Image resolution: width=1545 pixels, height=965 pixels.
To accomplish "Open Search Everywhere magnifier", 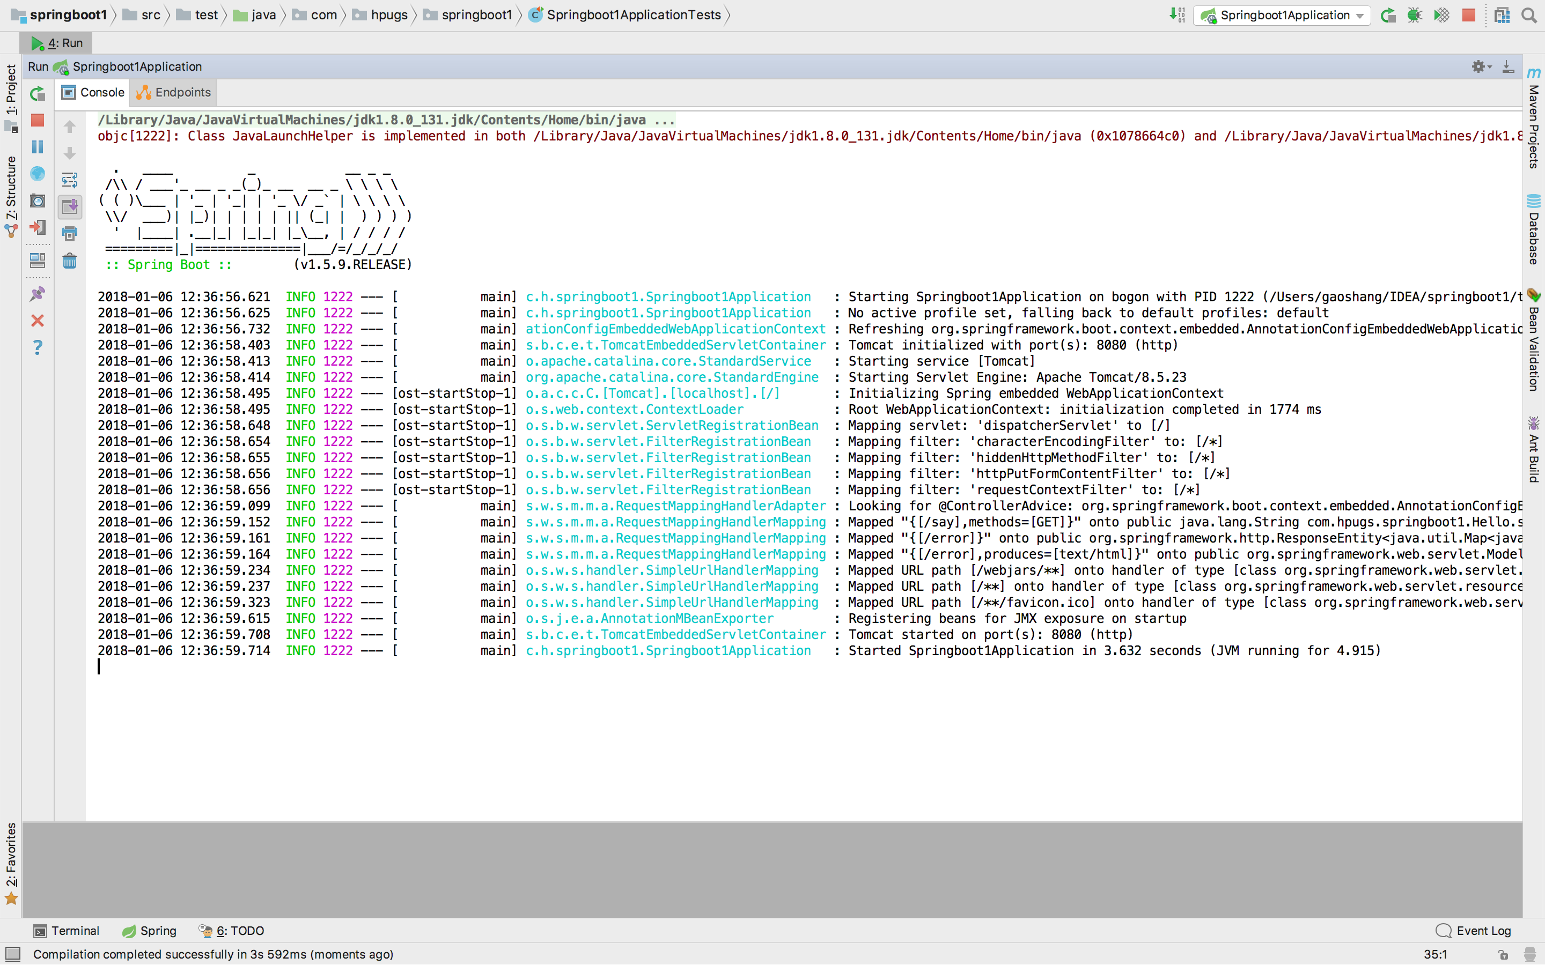I will coord(1528,14).
